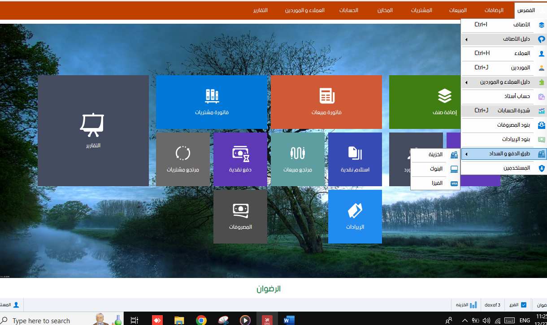Expand customers and suppliers guide (دليل العملاء و الموردين)
This screenshot has width=547, height=325.
(x=504, y=82)
